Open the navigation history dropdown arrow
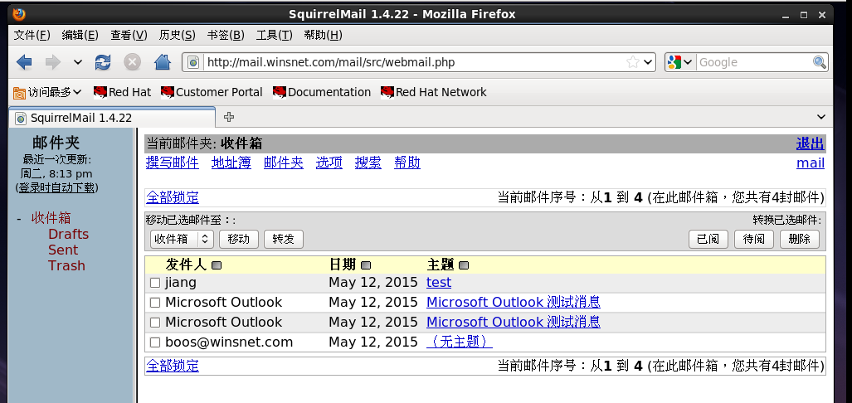Image resolution: width=852 pixels, height=403 pixels. tap(78, 62)
